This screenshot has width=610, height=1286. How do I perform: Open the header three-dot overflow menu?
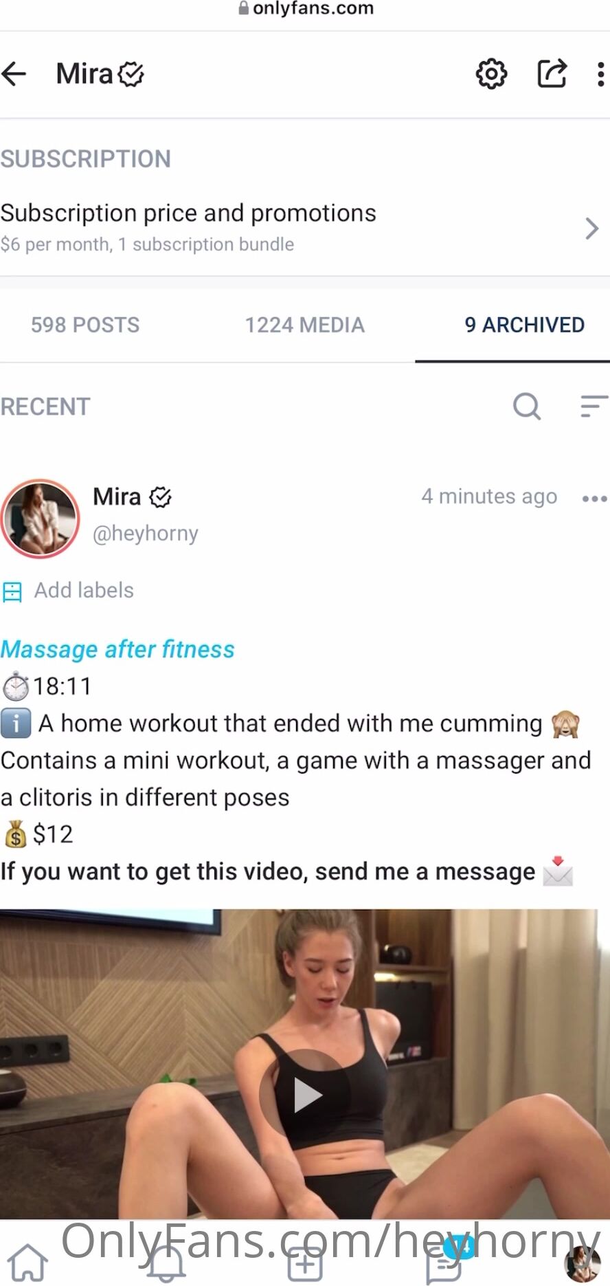600,74
